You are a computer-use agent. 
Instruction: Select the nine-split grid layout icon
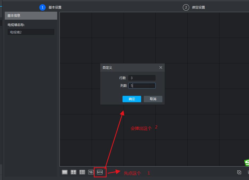82,172
